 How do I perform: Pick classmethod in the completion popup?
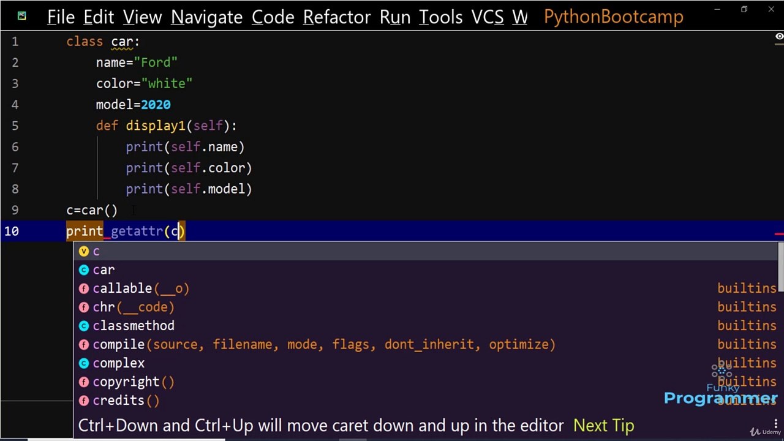pyautogui.click(x=426, y=326)
